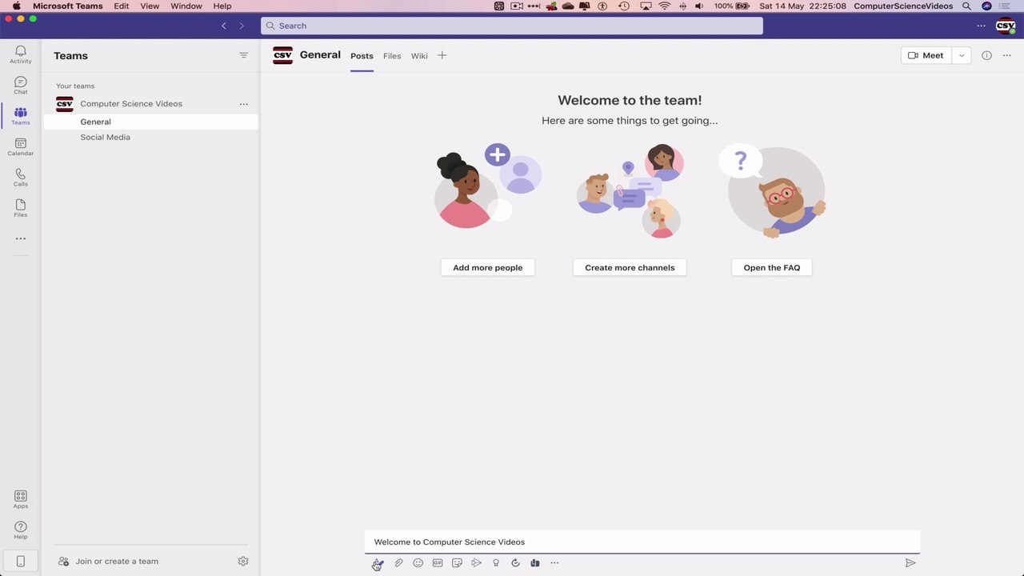Click Open the FAQ button
1024x576 pixels.
(x=772, y=267)
